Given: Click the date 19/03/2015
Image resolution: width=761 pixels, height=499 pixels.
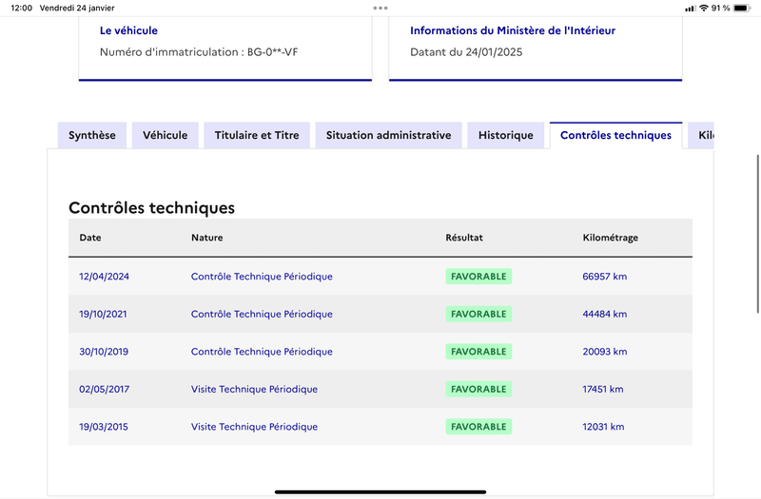Looking at the screenshot, I should tap(104, 427).
